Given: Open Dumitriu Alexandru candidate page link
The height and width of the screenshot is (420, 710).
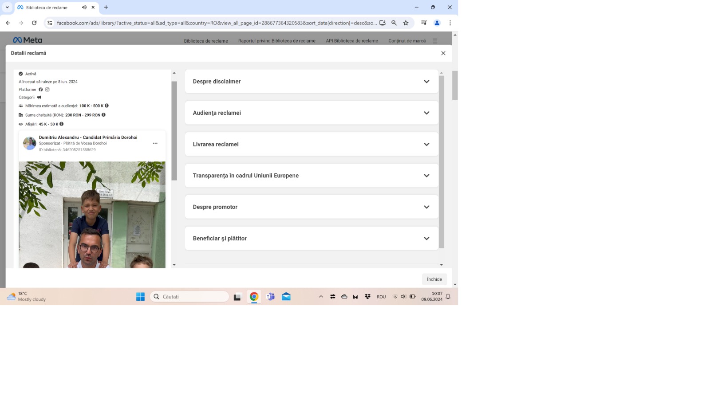Looking at the screenshot, I should click(88, 137).
